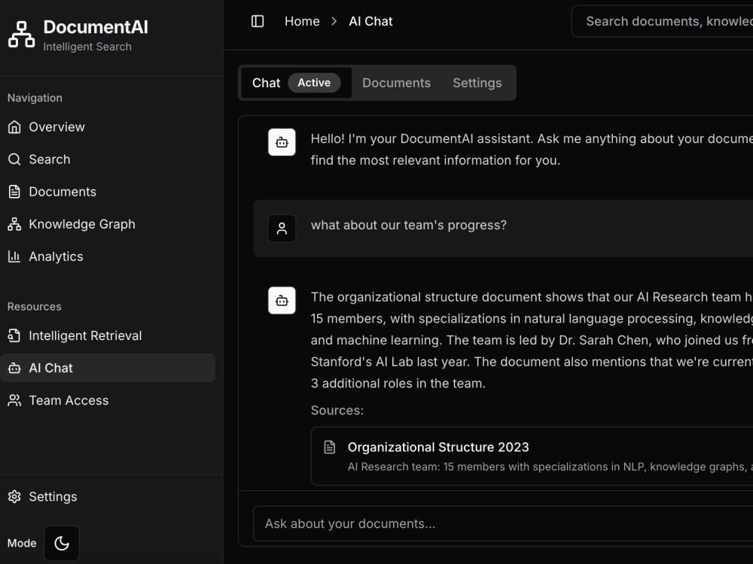Click the Intelligent Search subtitle
753x564 pixels.
[x=87, y=47]
